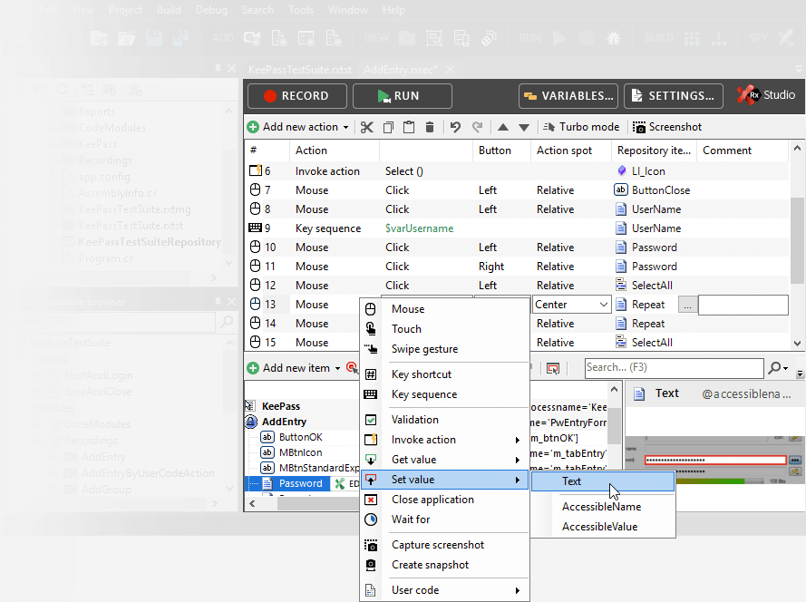
Task: Open the Center alignment dropdown in row 13
Action: [602, 304]
